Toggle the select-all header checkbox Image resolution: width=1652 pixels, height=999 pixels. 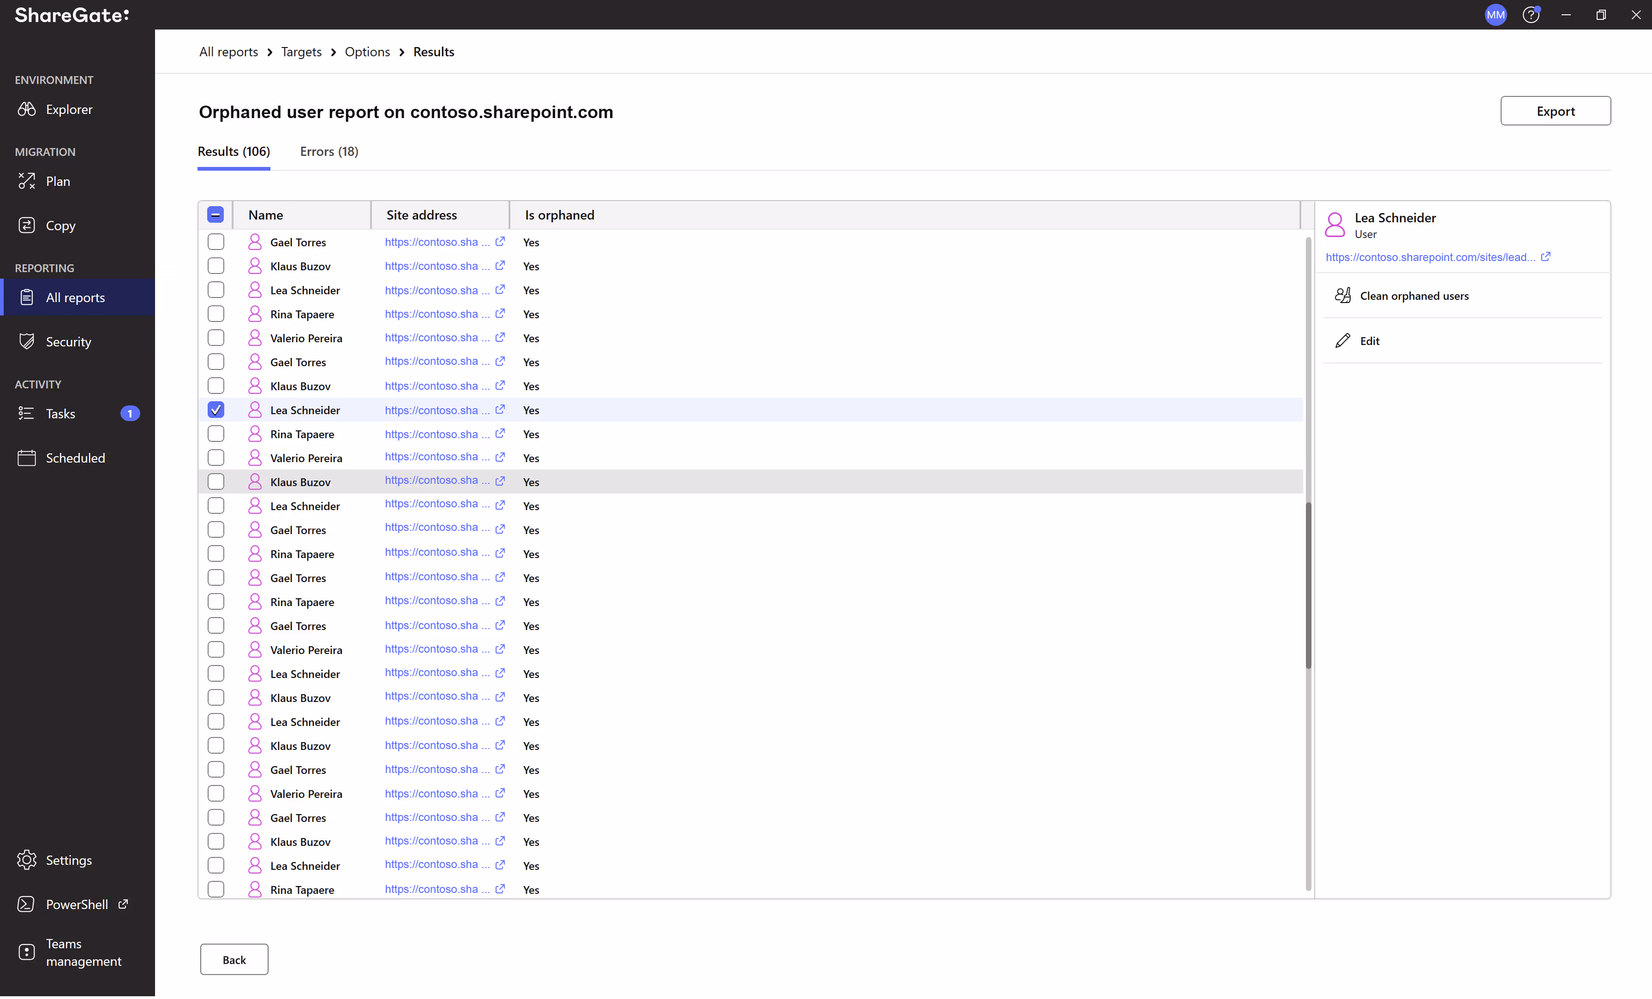[x=215, y=215]
